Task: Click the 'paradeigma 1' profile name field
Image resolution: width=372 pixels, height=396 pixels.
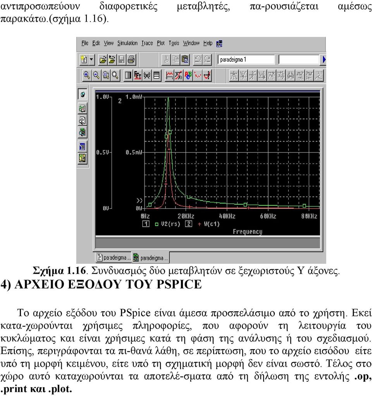Action: 246,60
